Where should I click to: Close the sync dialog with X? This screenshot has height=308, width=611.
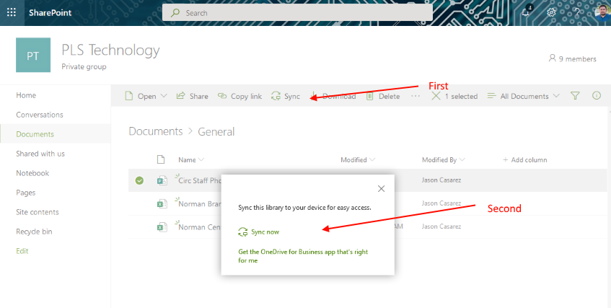[x=381, y=189]
